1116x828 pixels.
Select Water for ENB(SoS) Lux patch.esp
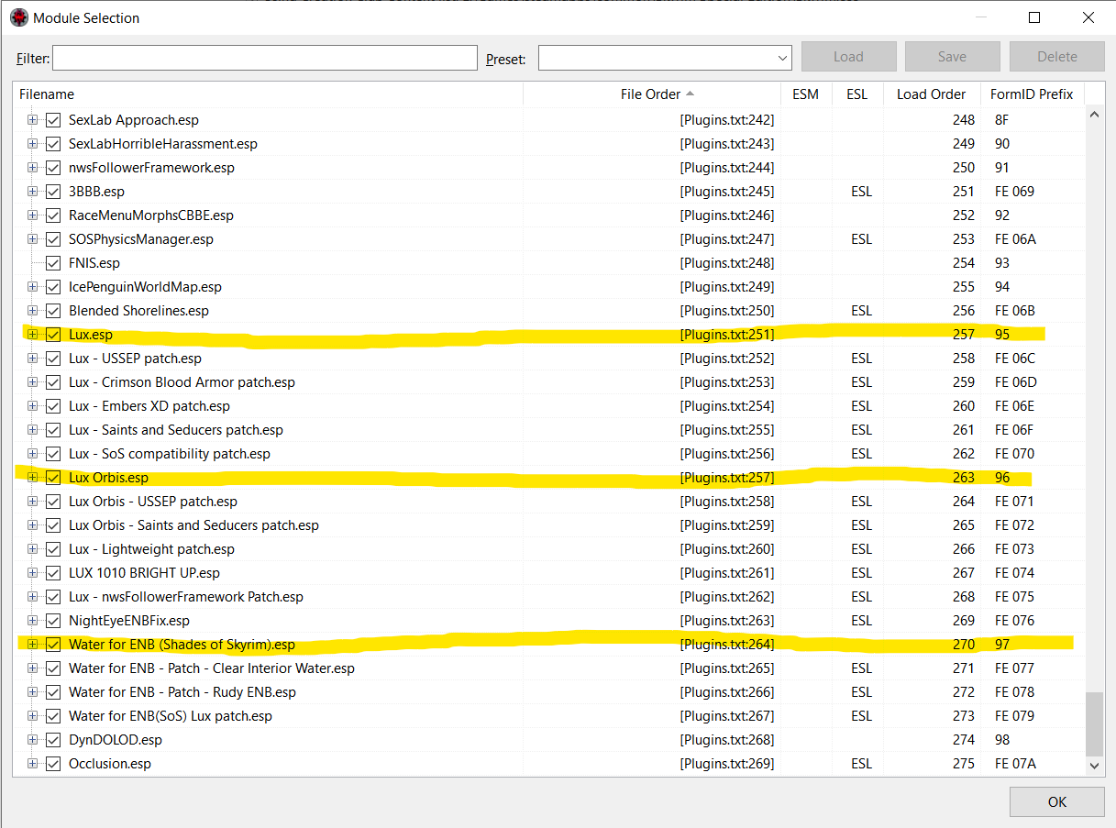(549, 716)
